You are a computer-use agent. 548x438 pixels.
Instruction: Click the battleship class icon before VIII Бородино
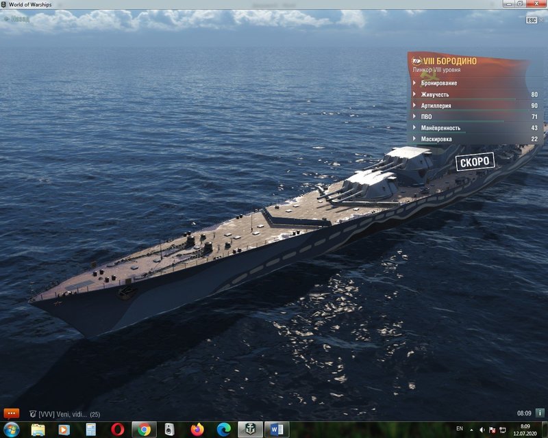click(x=416, y=61)
